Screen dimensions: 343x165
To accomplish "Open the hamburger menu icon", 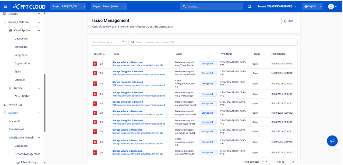I will pyautogui.click(x=5, y=6).
